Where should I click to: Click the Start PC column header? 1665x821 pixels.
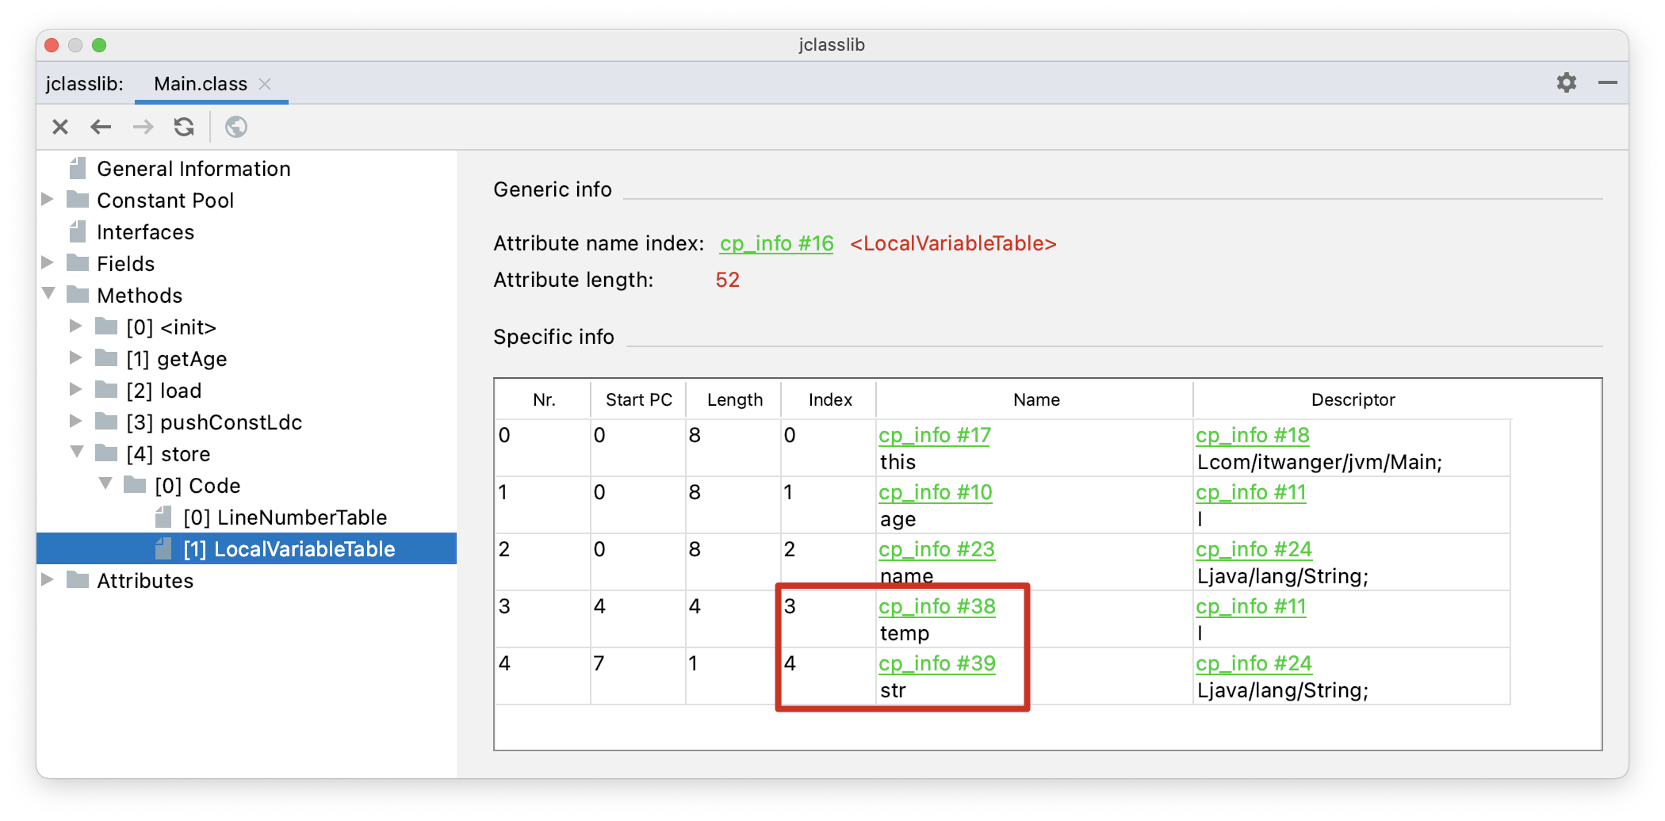pos(638,400)
